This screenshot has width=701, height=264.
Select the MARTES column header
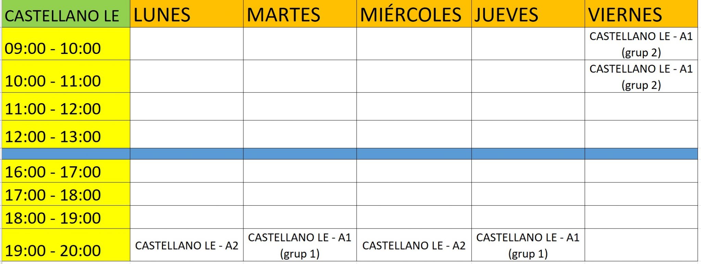[x=300, y=14]
